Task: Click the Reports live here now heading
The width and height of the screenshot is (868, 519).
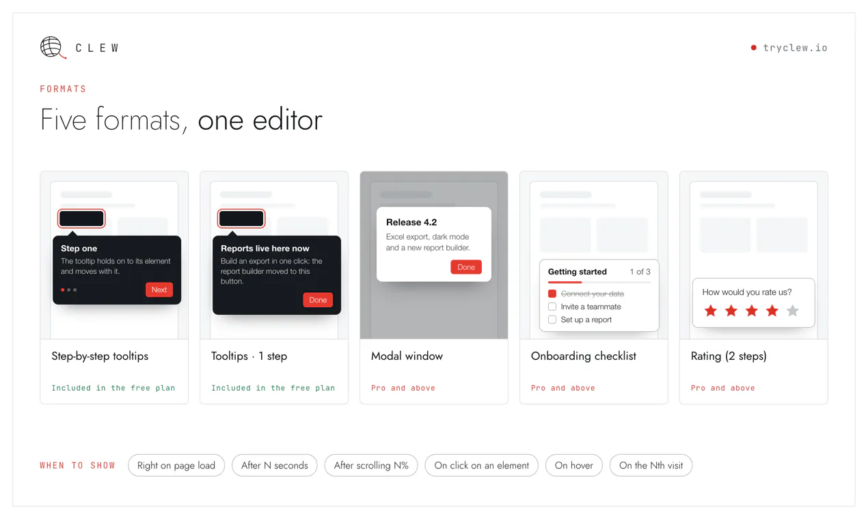Action: click(265, 249)
